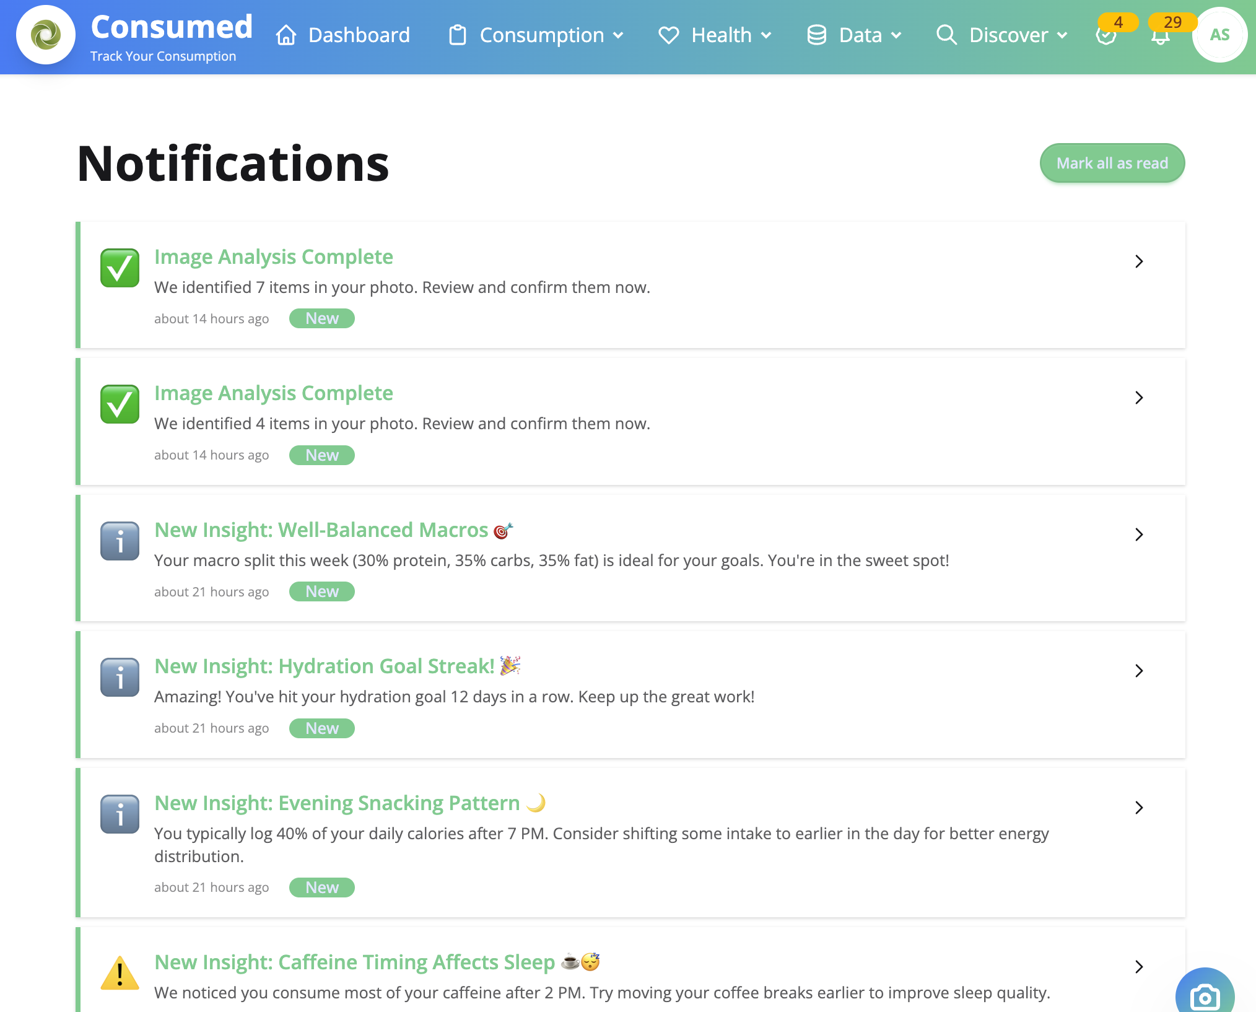Open the Evening Snacking notification chevron
Viewport: 1256px width, 1012px height.
point(1139,807)
